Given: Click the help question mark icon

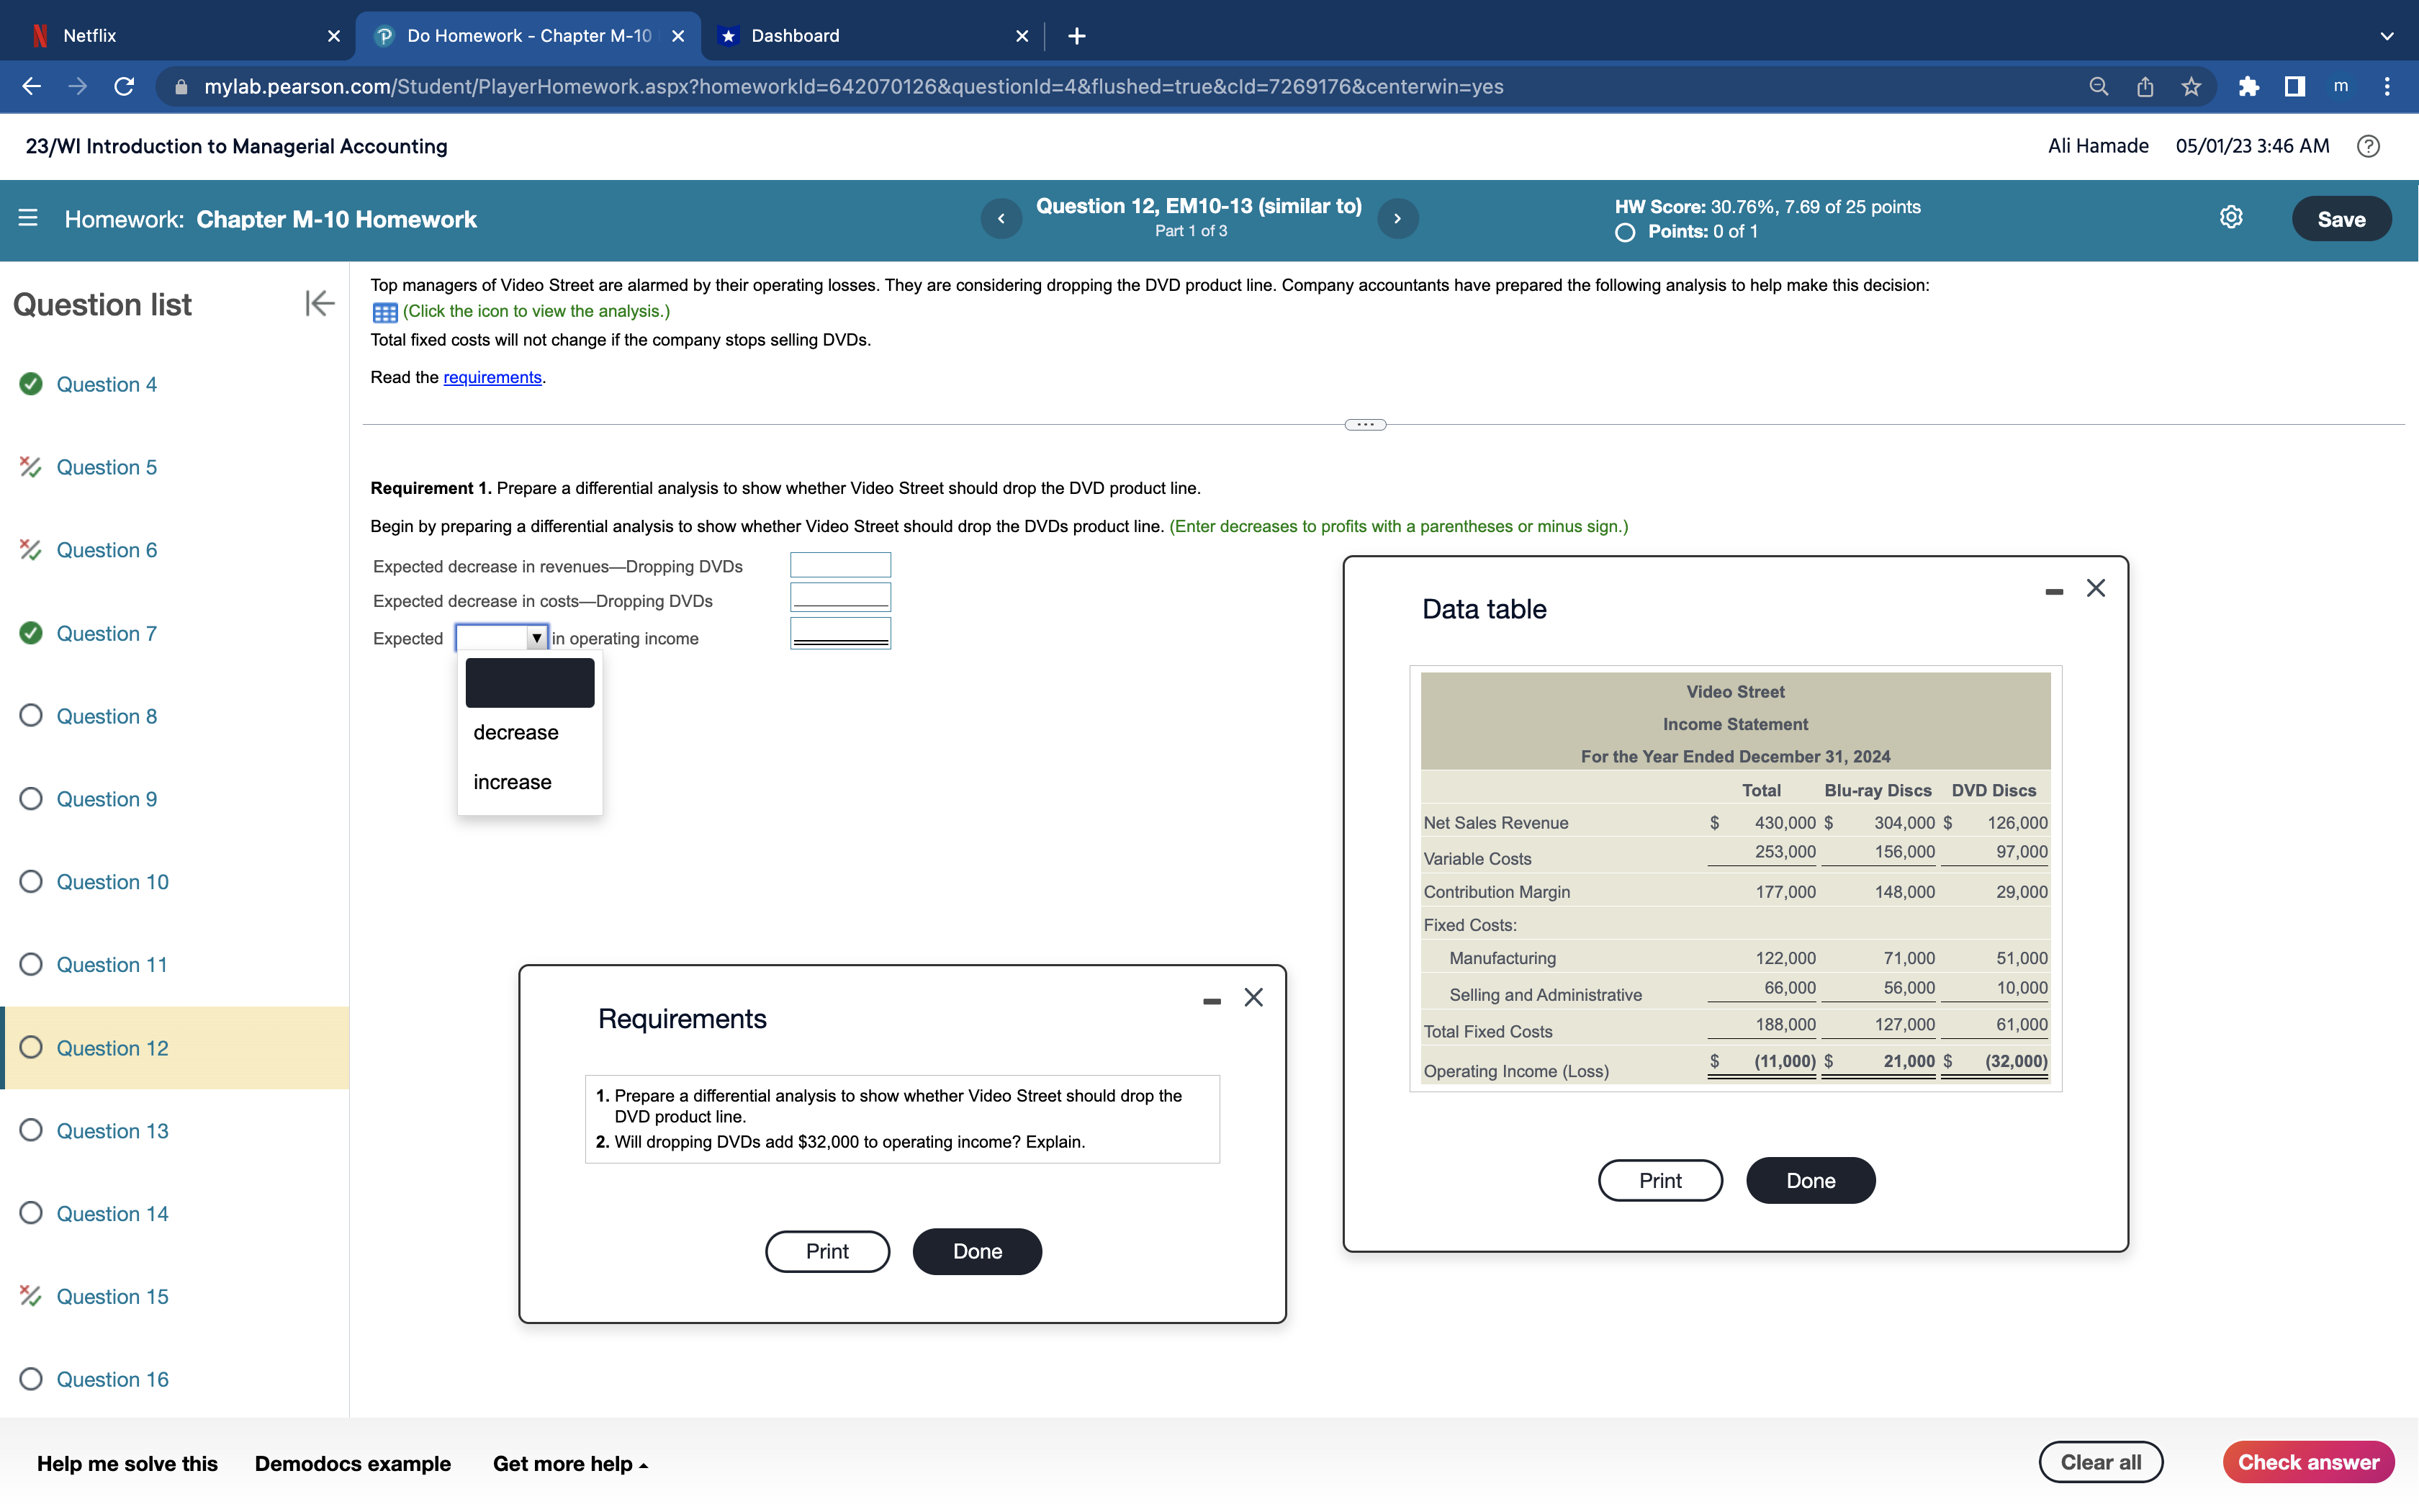Looking at the screenshot, I should [2368, 146].
